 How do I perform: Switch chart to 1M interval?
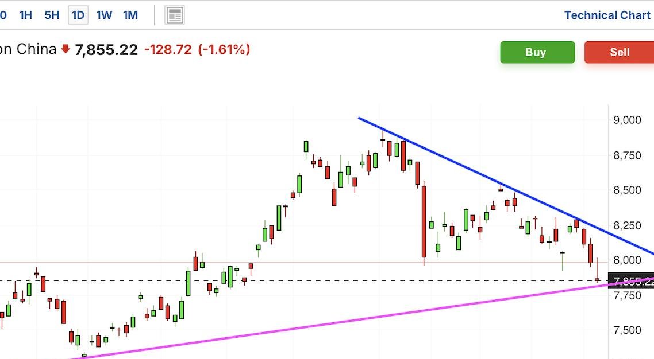(x=130, y=15)
